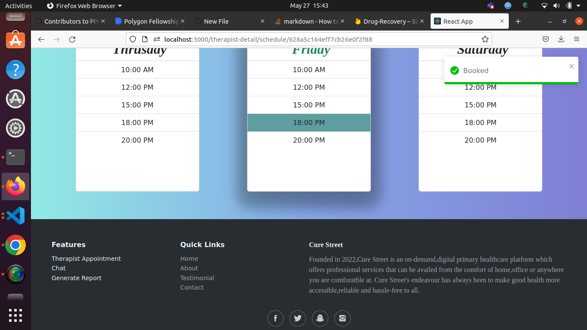Viewport: 587px width, 330px height.
Task: Open the Instagram social icon in footer
Action: pyautogui.click(x=342, y=318)
